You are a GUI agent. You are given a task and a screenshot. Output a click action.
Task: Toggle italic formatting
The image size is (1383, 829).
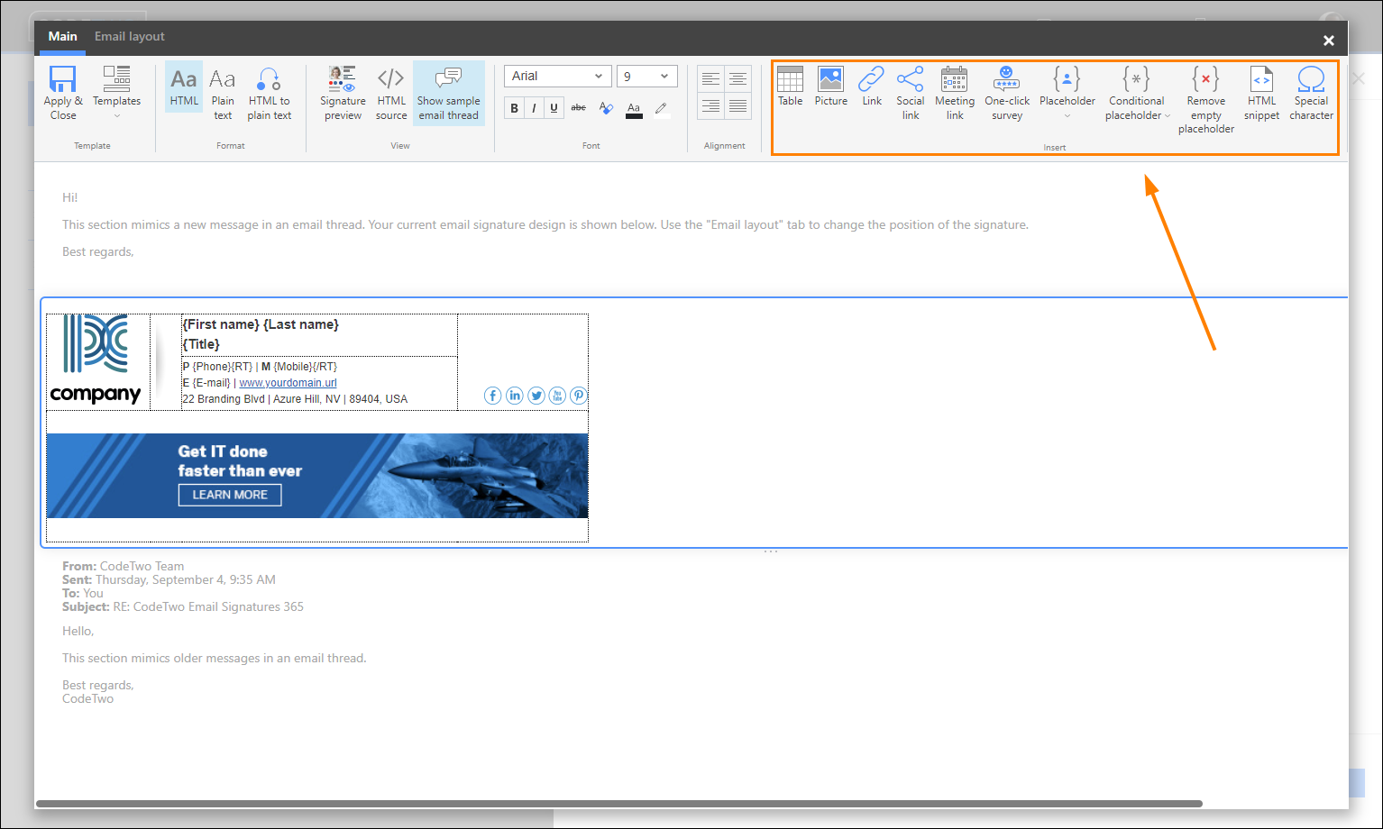click(x=534, y=108)
